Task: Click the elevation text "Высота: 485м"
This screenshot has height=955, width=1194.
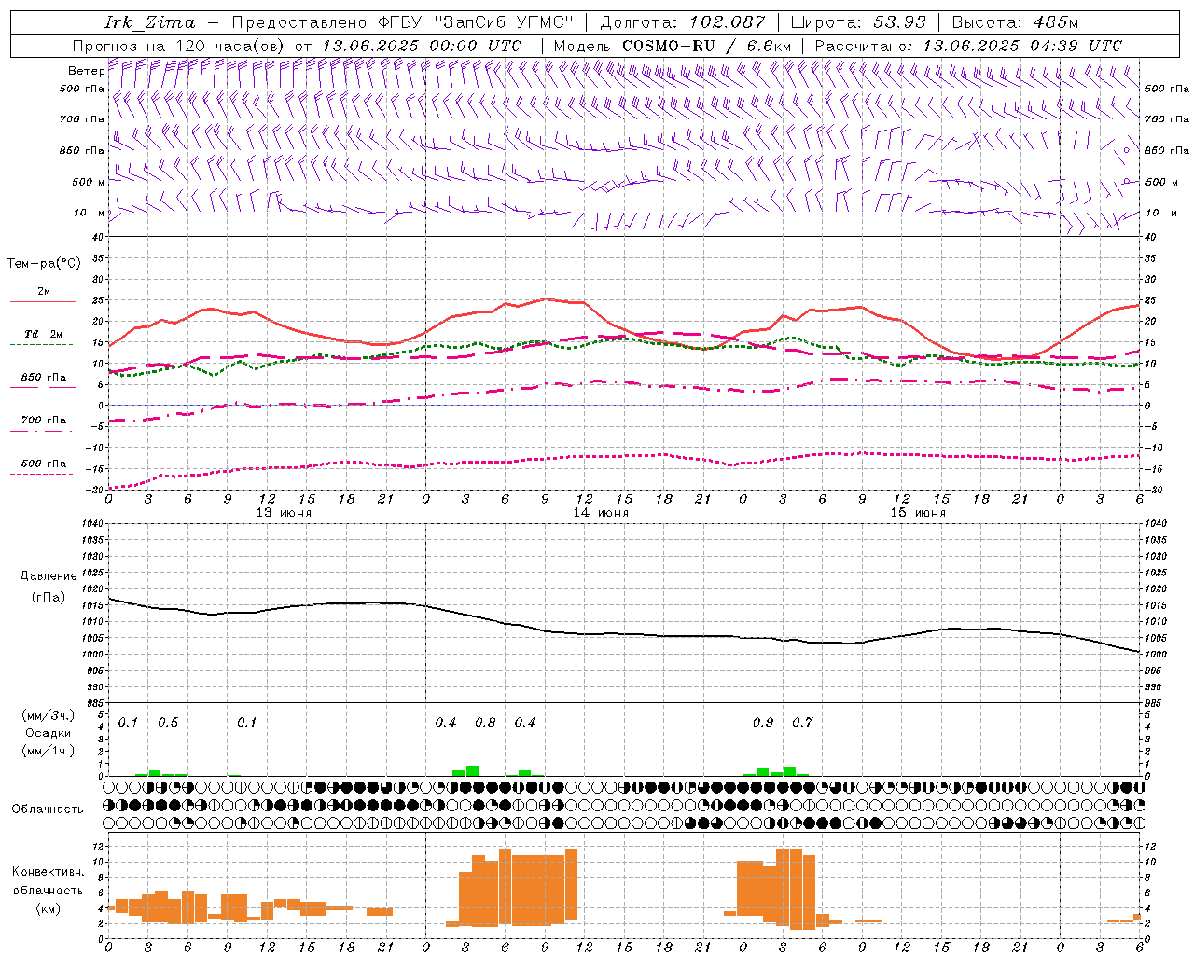Action: click(1015, 22)
